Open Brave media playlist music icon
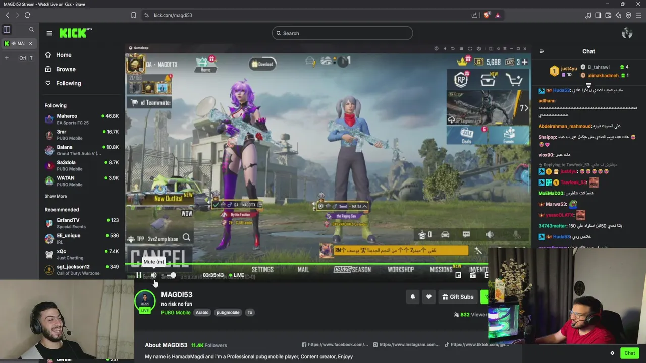 (x=588, y=15)
